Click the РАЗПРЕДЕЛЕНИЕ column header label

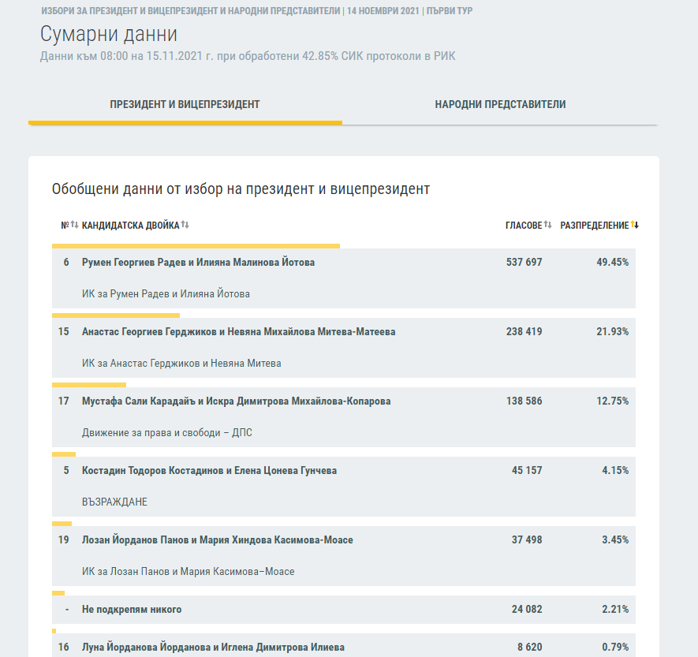(594, 225)
